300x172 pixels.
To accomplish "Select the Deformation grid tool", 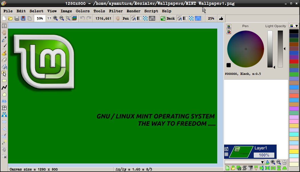I will tap(4, 108).
